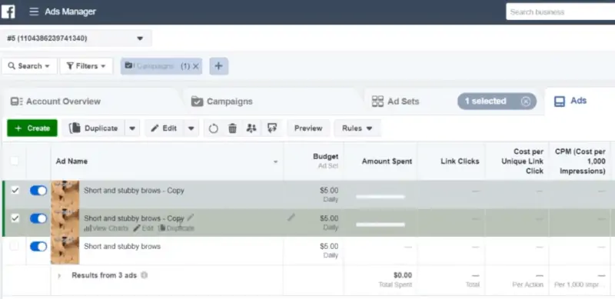Remove the Campaigns filter chip with its X

click(196, 66)
